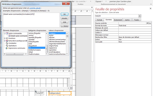The width and height of the screenshot is (153, 96).
Task: Open expression builder via Source contrôle ellipsis button
Action: pyautogui.click(x=150, y=23)
